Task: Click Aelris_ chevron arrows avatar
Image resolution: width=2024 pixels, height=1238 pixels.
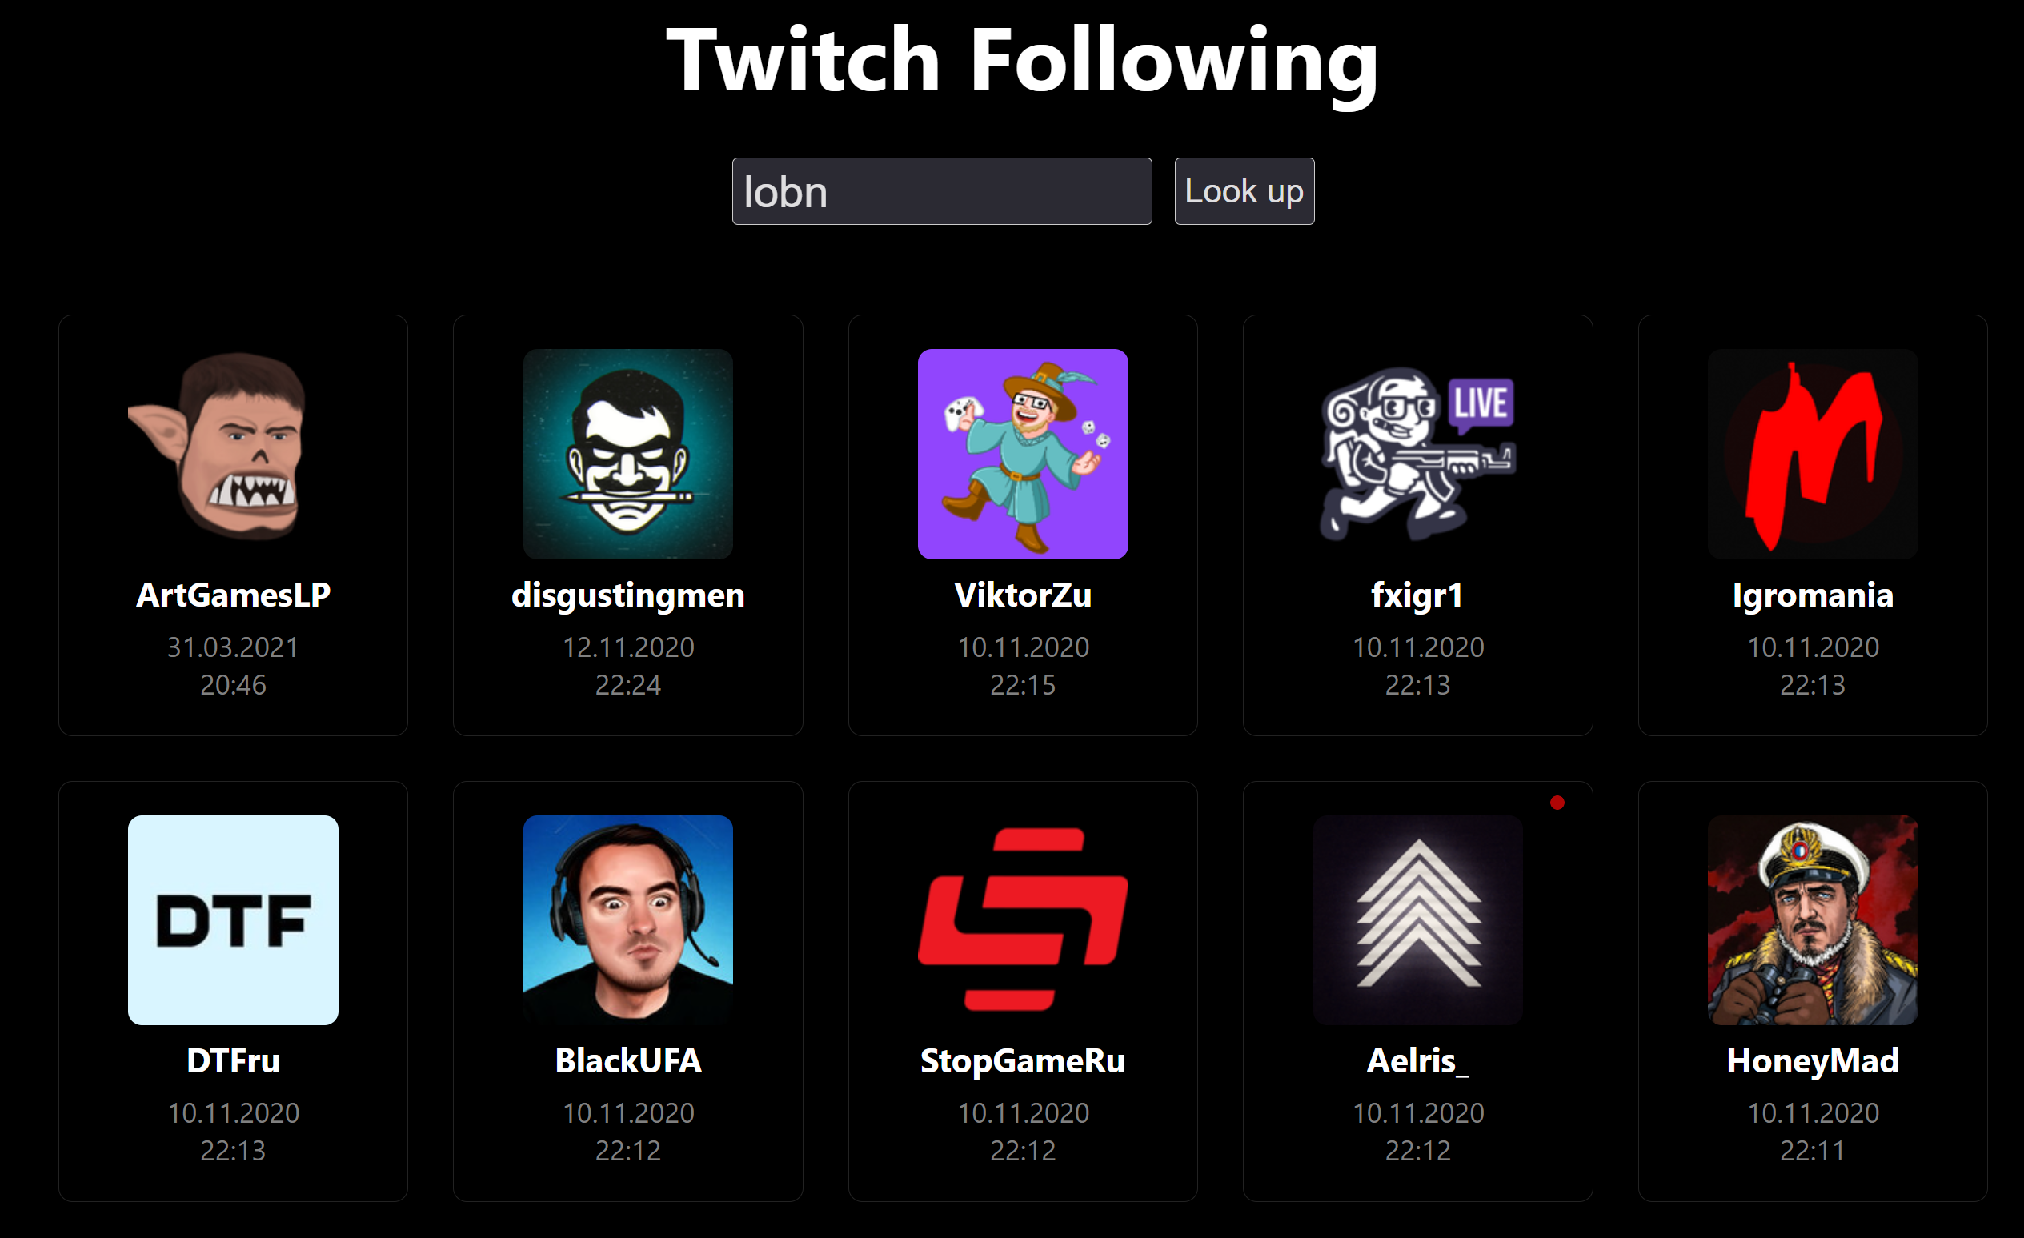Action: [1418, 920]
